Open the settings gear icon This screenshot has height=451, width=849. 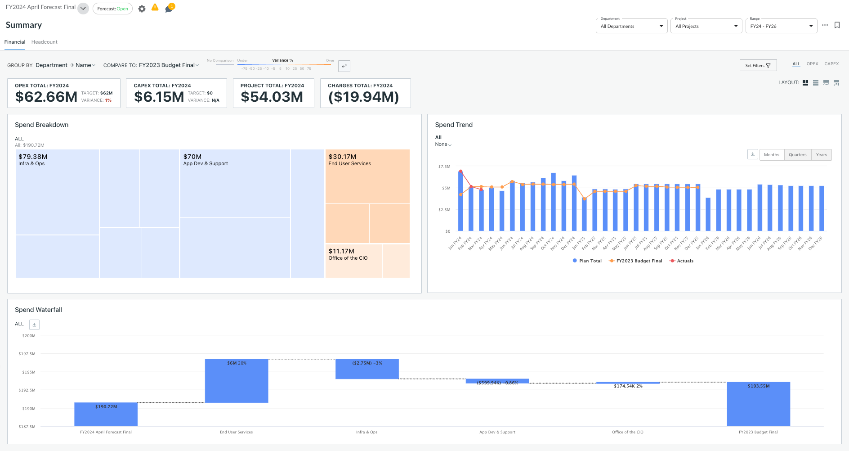click(142, 9)
